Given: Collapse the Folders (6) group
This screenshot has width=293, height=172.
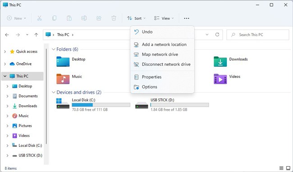Looking at the screenshot, I should click(x=54, y=49).
